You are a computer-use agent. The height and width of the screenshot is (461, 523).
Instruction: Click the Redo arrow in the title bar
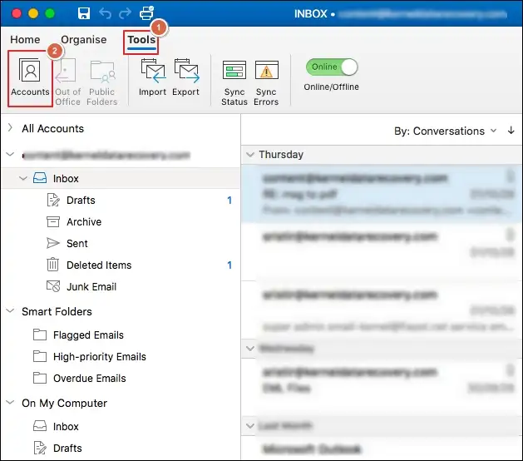click(x=125, y=13)
